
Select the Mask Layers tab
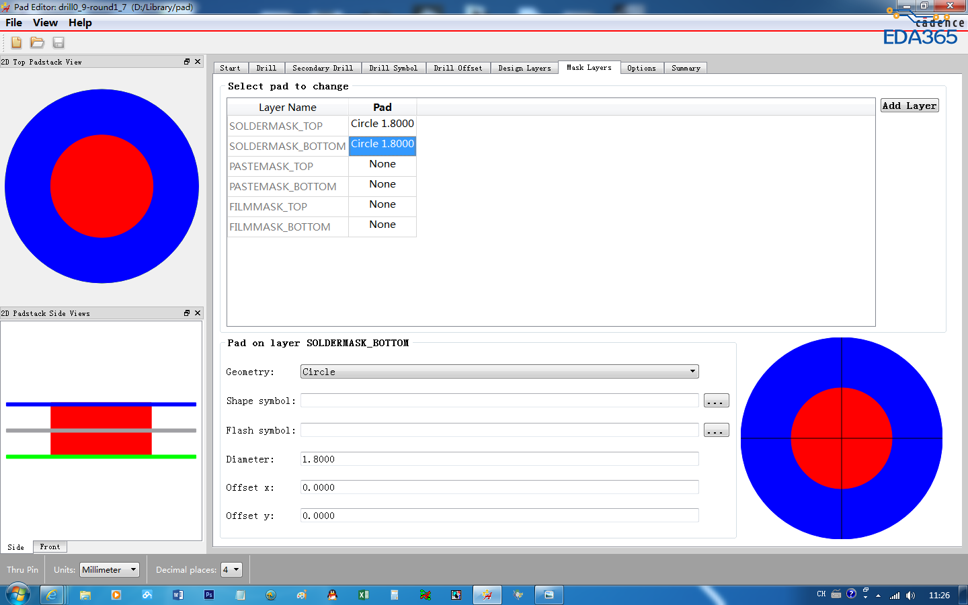(x=589, y=67)
